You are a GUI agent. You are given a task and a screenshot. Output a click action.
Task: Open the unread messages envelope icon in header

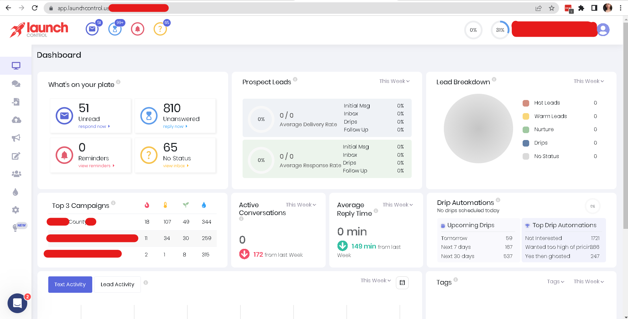pyautogui.click(x=92, y=29)
